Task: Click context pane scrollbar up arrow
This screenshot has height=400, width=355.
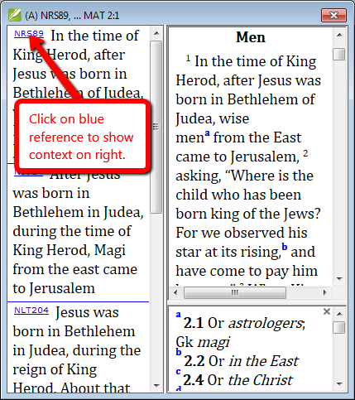Action: click(339, 35)
